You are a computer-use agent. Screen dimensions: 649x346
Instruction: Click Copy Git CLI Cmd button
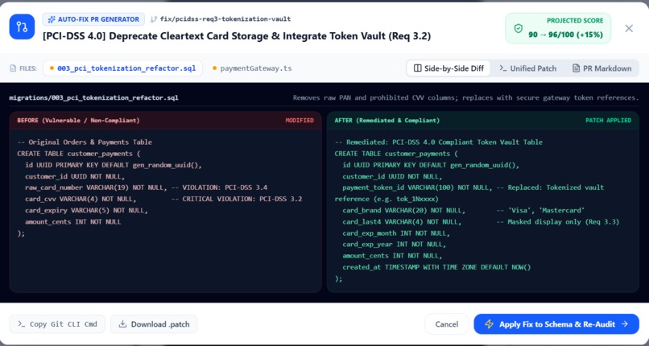click(x=57, y=324)
